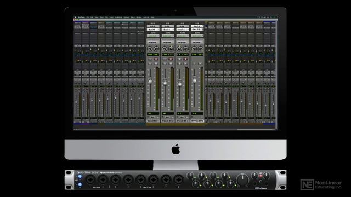Click the pan value display on Vocal Bk 3
The image size is (351, 197).
tap(183, 55)
